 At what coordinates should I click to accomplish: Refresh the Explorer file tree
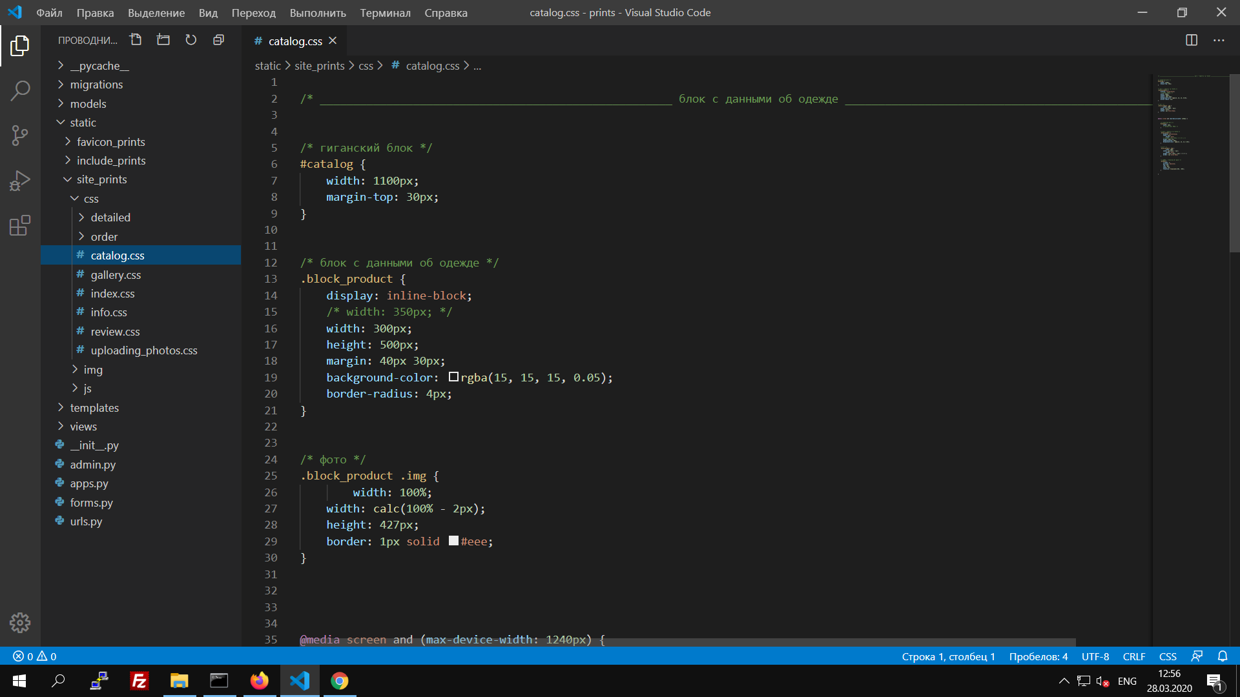click(191, 40)
